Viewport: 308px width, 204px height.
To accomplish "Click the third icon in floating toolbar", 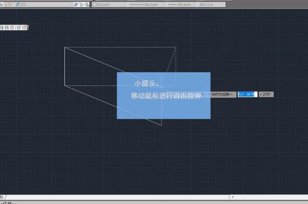I will (x=12, y=28).
